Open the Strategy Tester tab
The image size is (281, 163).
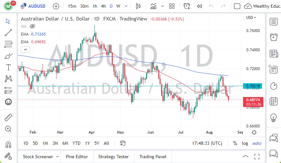tap(113, 157)
